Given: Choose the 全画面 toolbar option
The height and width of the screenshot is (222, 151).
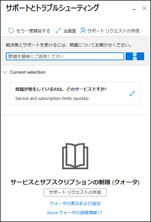Looking at the screenshot, I should tap(70, 31).
